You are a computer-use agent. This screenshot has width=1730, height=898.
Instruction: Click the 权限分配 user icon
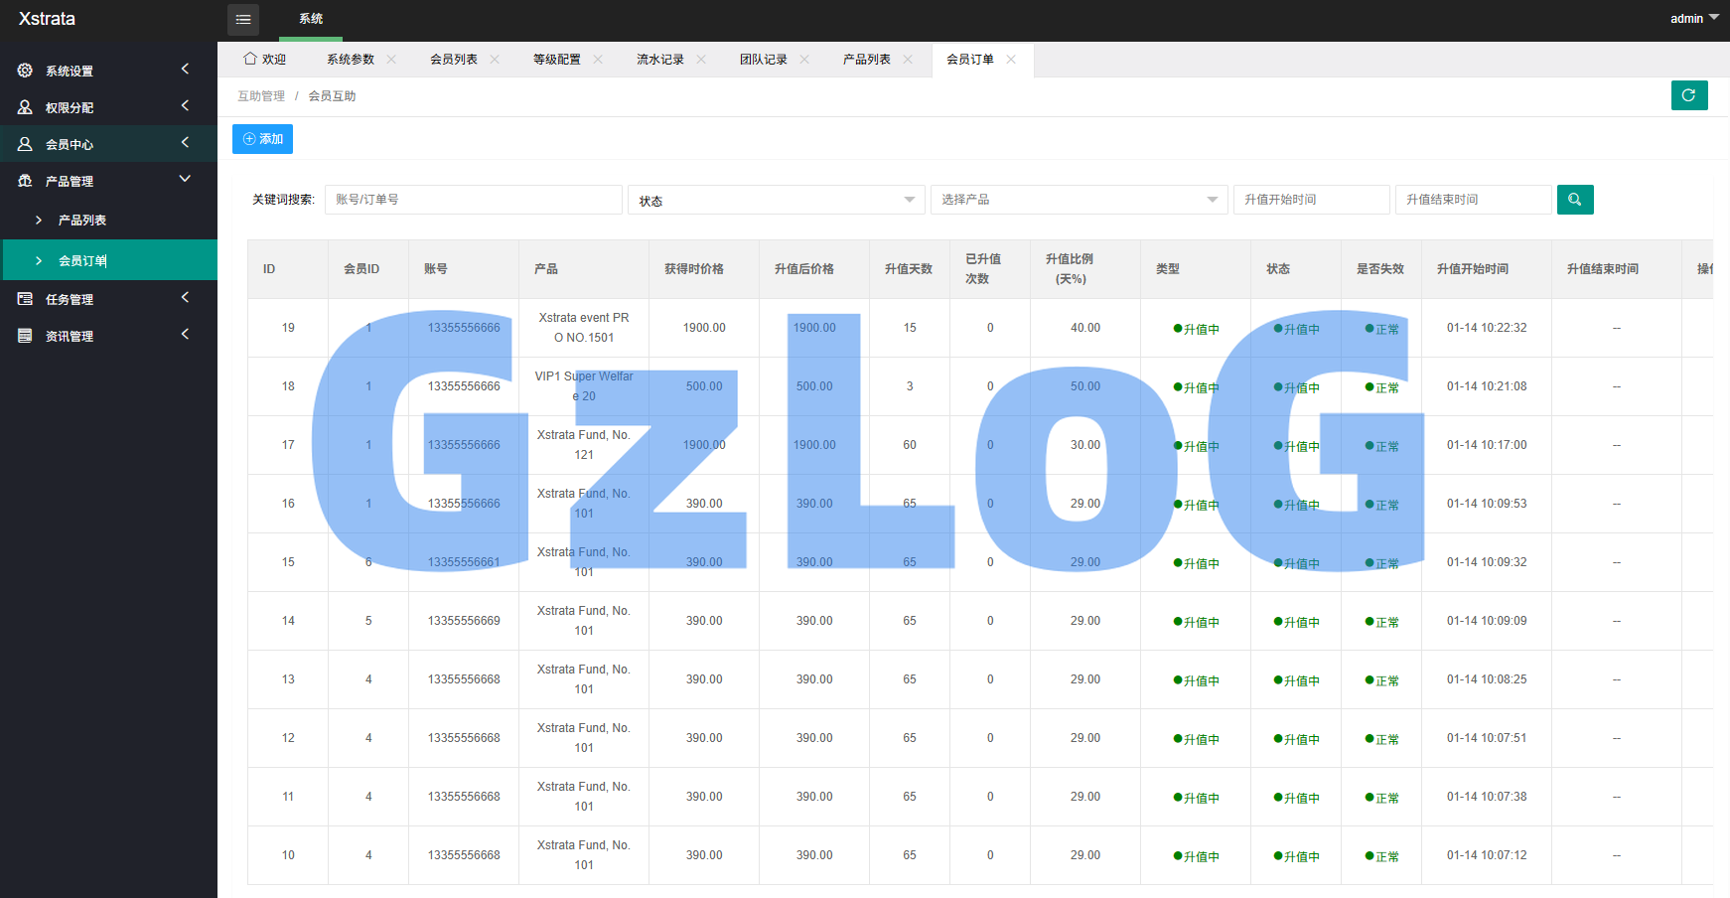[x=25, y=107]
